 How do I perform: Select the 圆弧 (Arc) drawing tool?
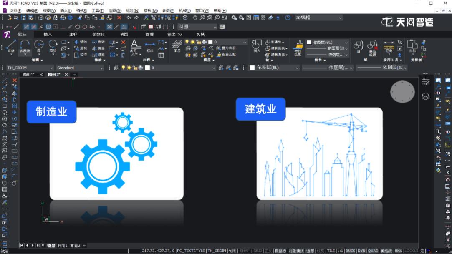coord(53,46)
